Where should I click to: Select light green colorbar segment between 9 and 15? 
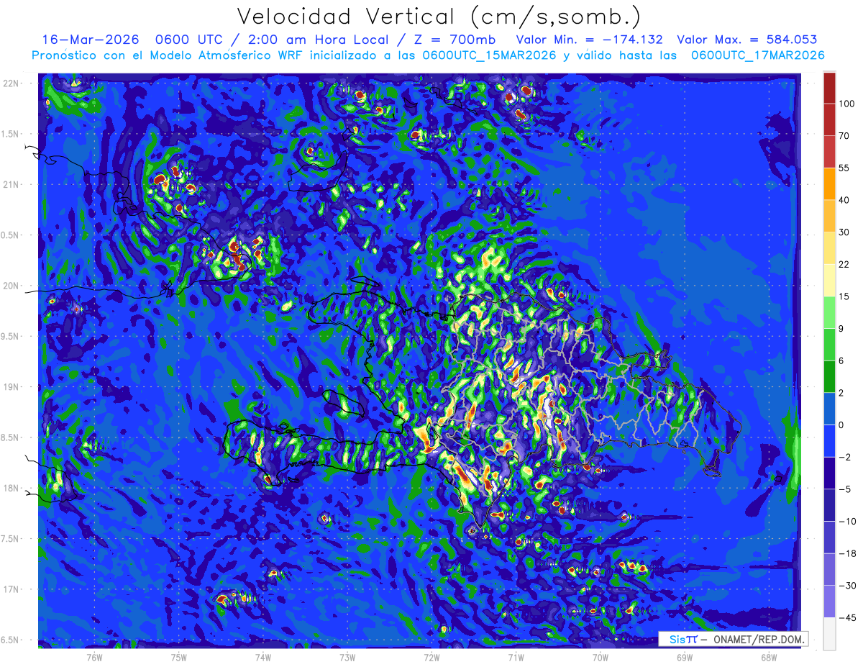click(x=829, y=312)
